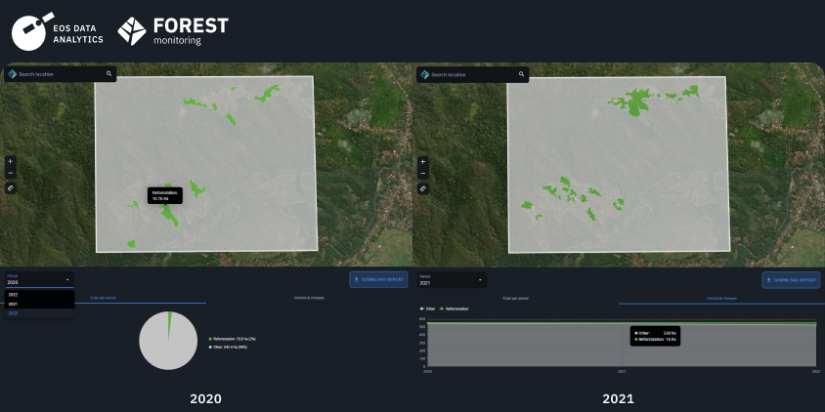
Task: Zoom out on the 2020 map
Action: 11,174
